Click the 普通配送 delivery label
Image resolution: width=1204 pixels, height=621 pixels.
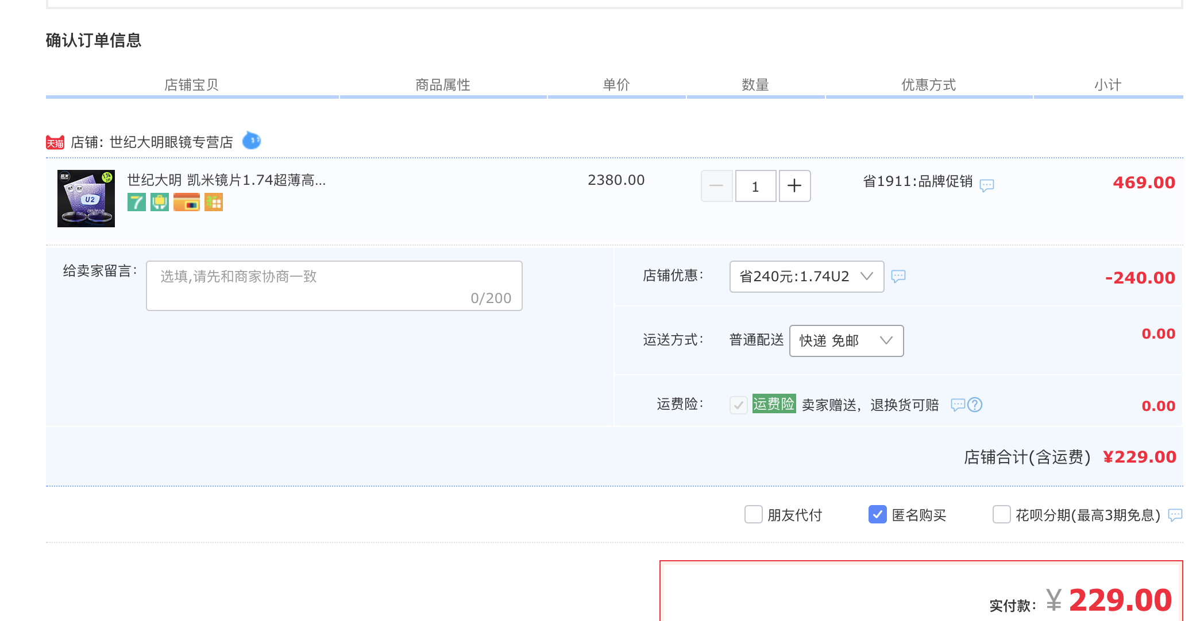point(757,340)
